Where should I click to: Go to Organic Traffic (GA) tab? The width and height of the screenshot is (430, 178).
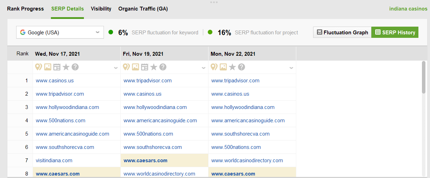click(143, 9)
